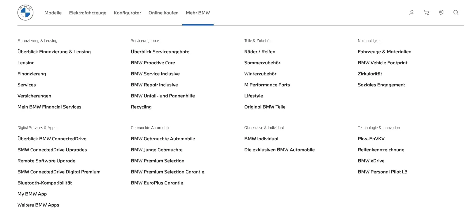Open Konfigurator from the top navigation
This screenshot has width=467, height=220.
tap(127, 13)
